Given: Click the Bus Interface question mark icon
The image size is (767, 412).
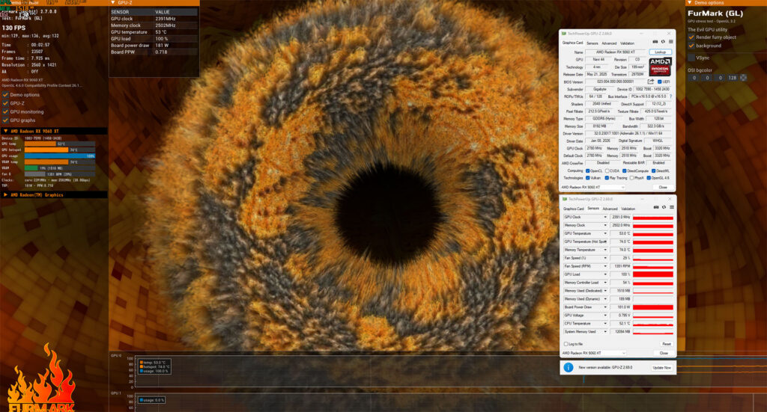Looking at the screenshot, I should pos(670,96).
